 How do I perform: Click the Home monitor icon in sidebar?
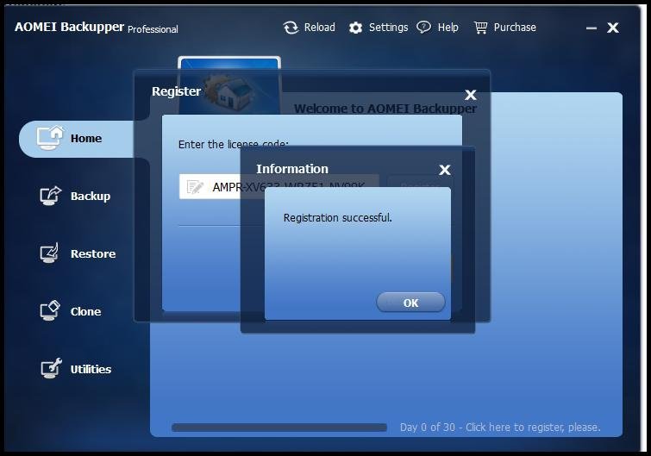pos(50,138)
